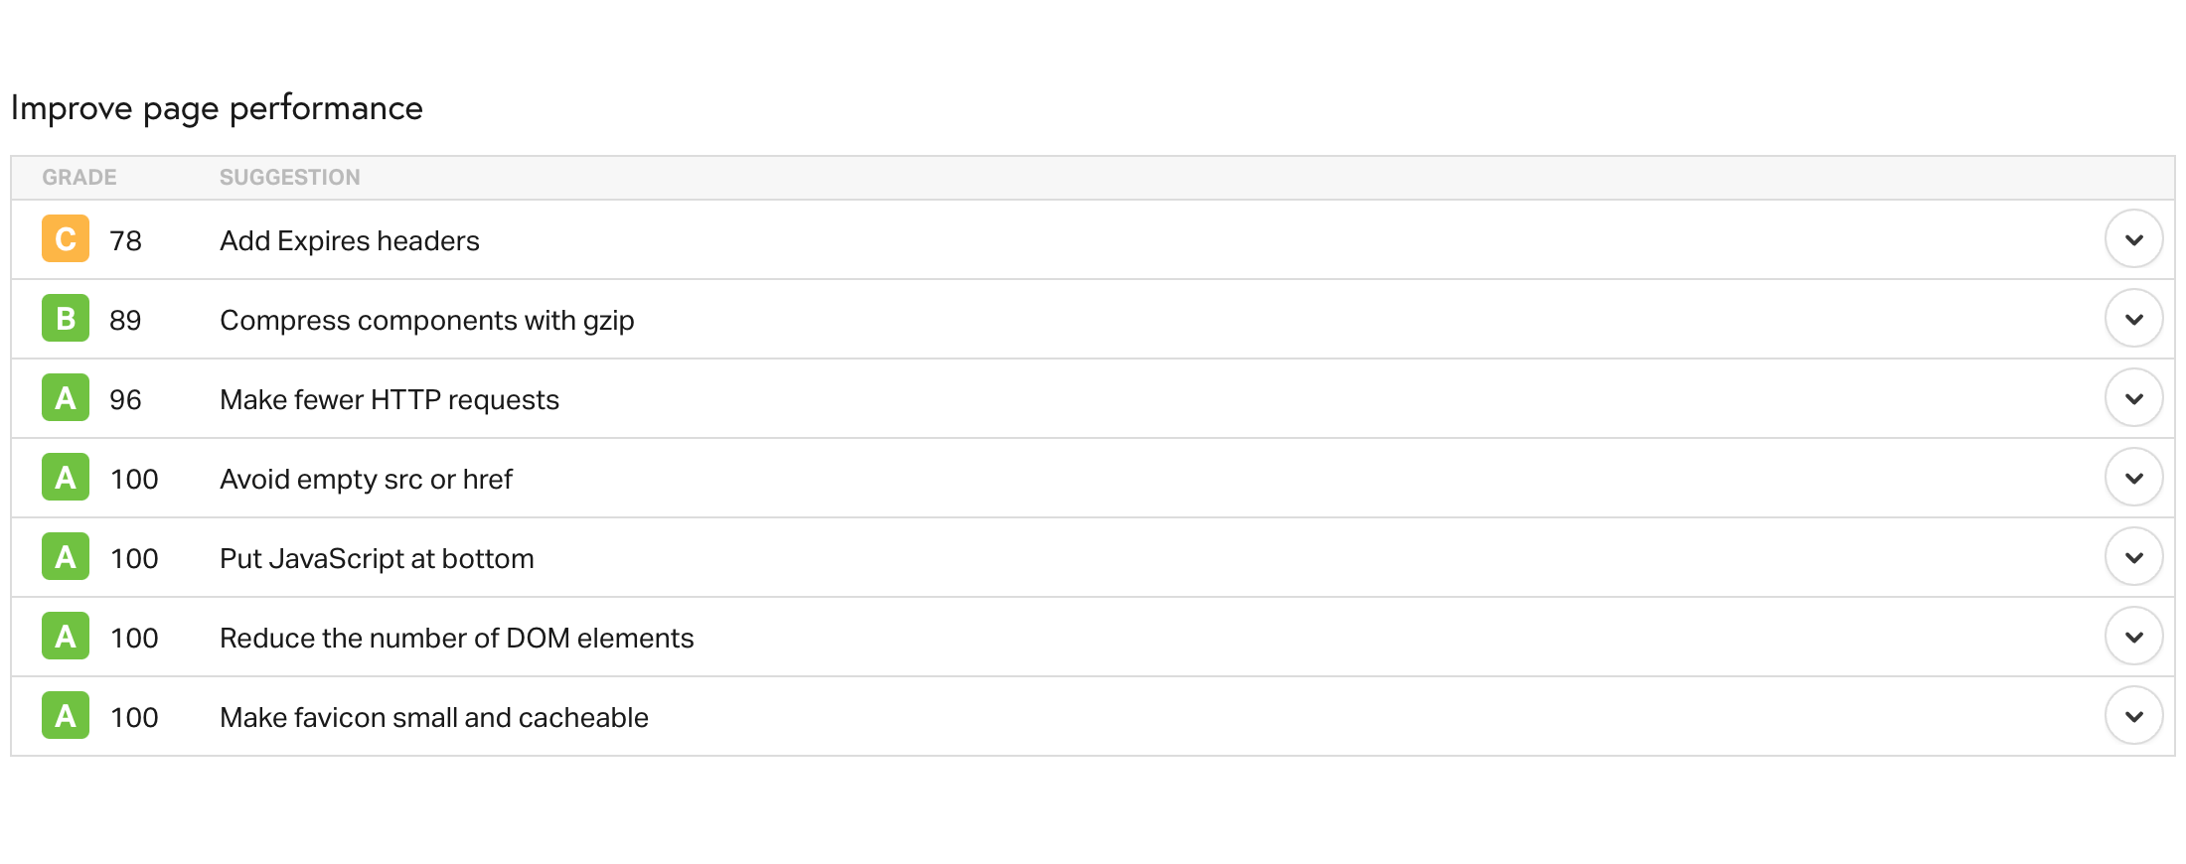Open details for Avoid empty src or href
Viewport: 2186px width, 864px height.
[x=2133, y=478]
